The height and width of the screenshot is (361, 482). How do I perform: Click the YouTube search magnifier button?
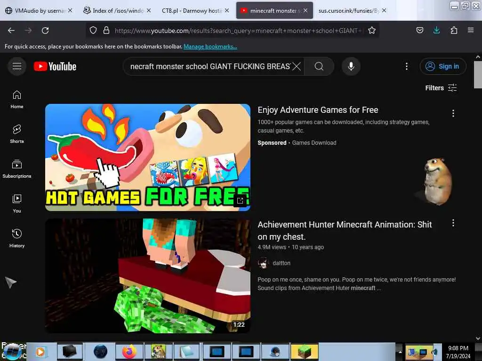click(x=319, y=66)
